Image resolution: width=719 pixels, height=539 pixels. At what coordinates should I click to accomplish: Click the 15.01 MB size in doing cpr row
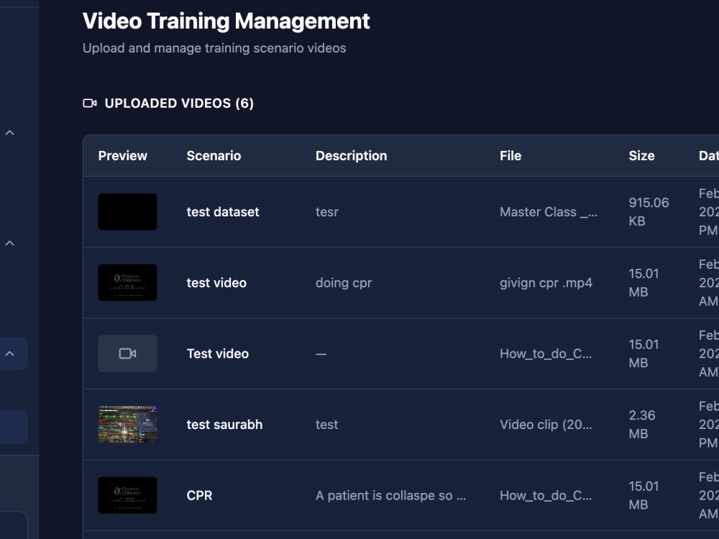point(644,282)
